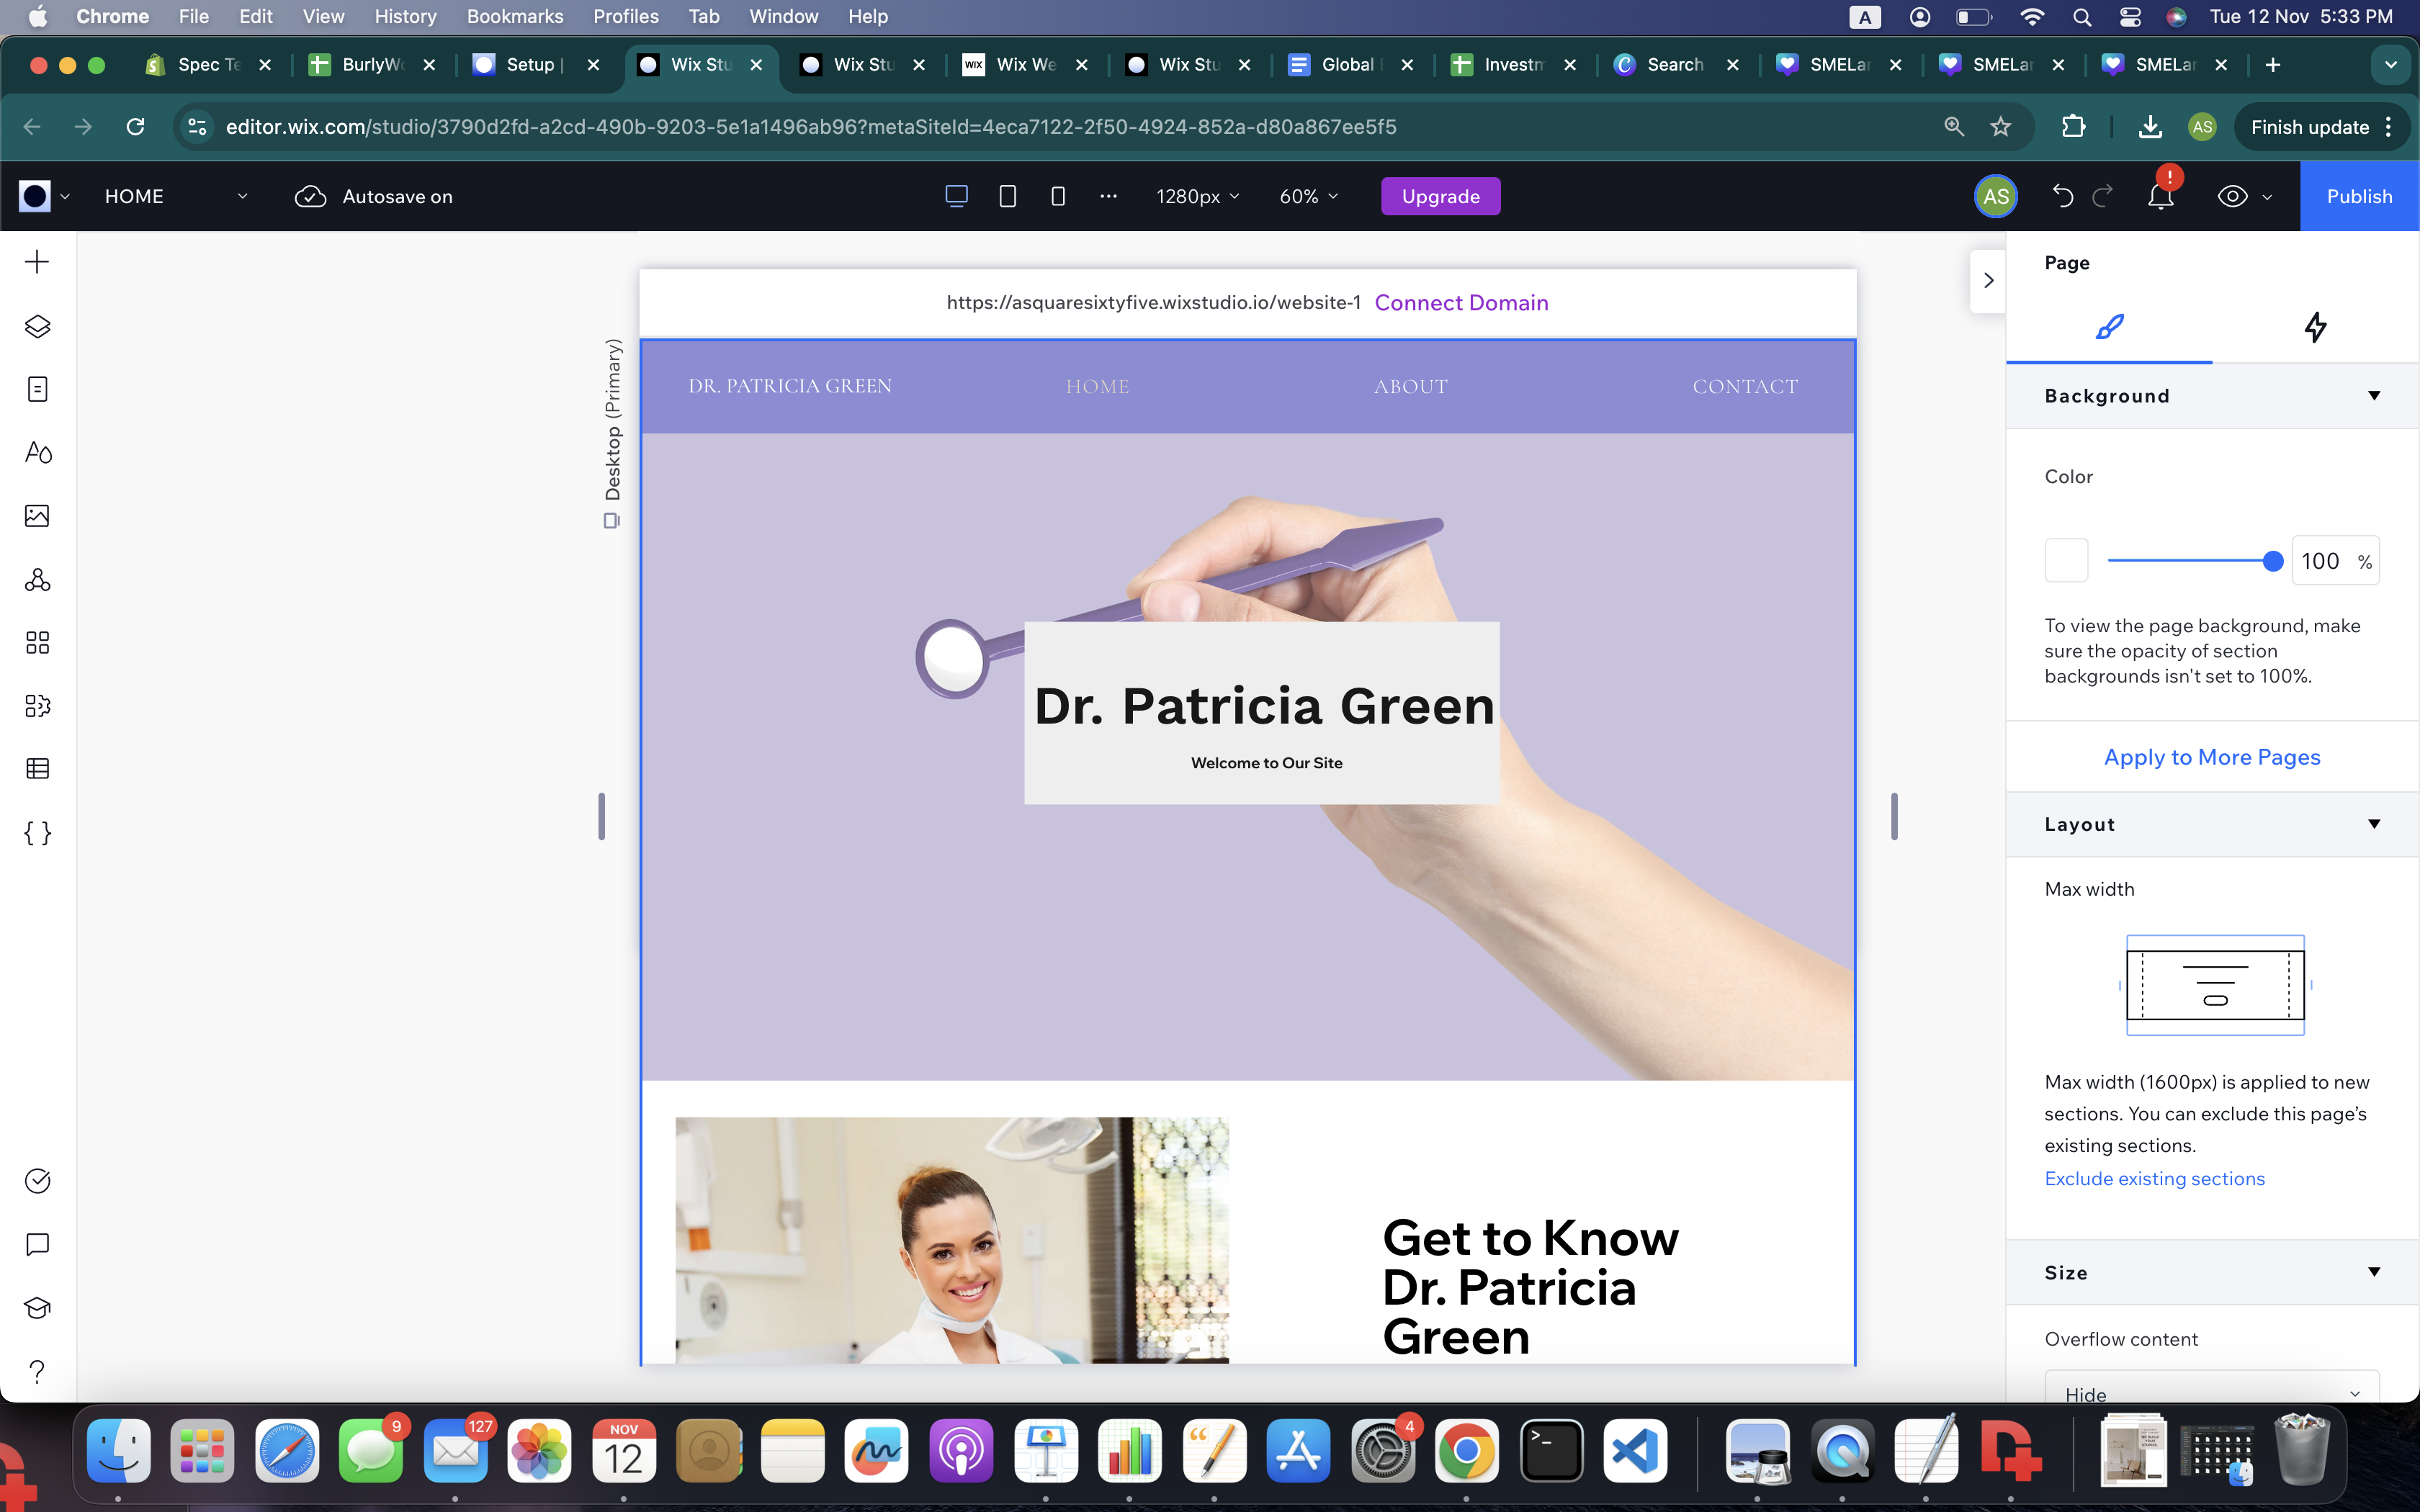Click the background opacity slider handle
The width and height of the screenshot is (2420, 1512).
[x=2272, y=561]
